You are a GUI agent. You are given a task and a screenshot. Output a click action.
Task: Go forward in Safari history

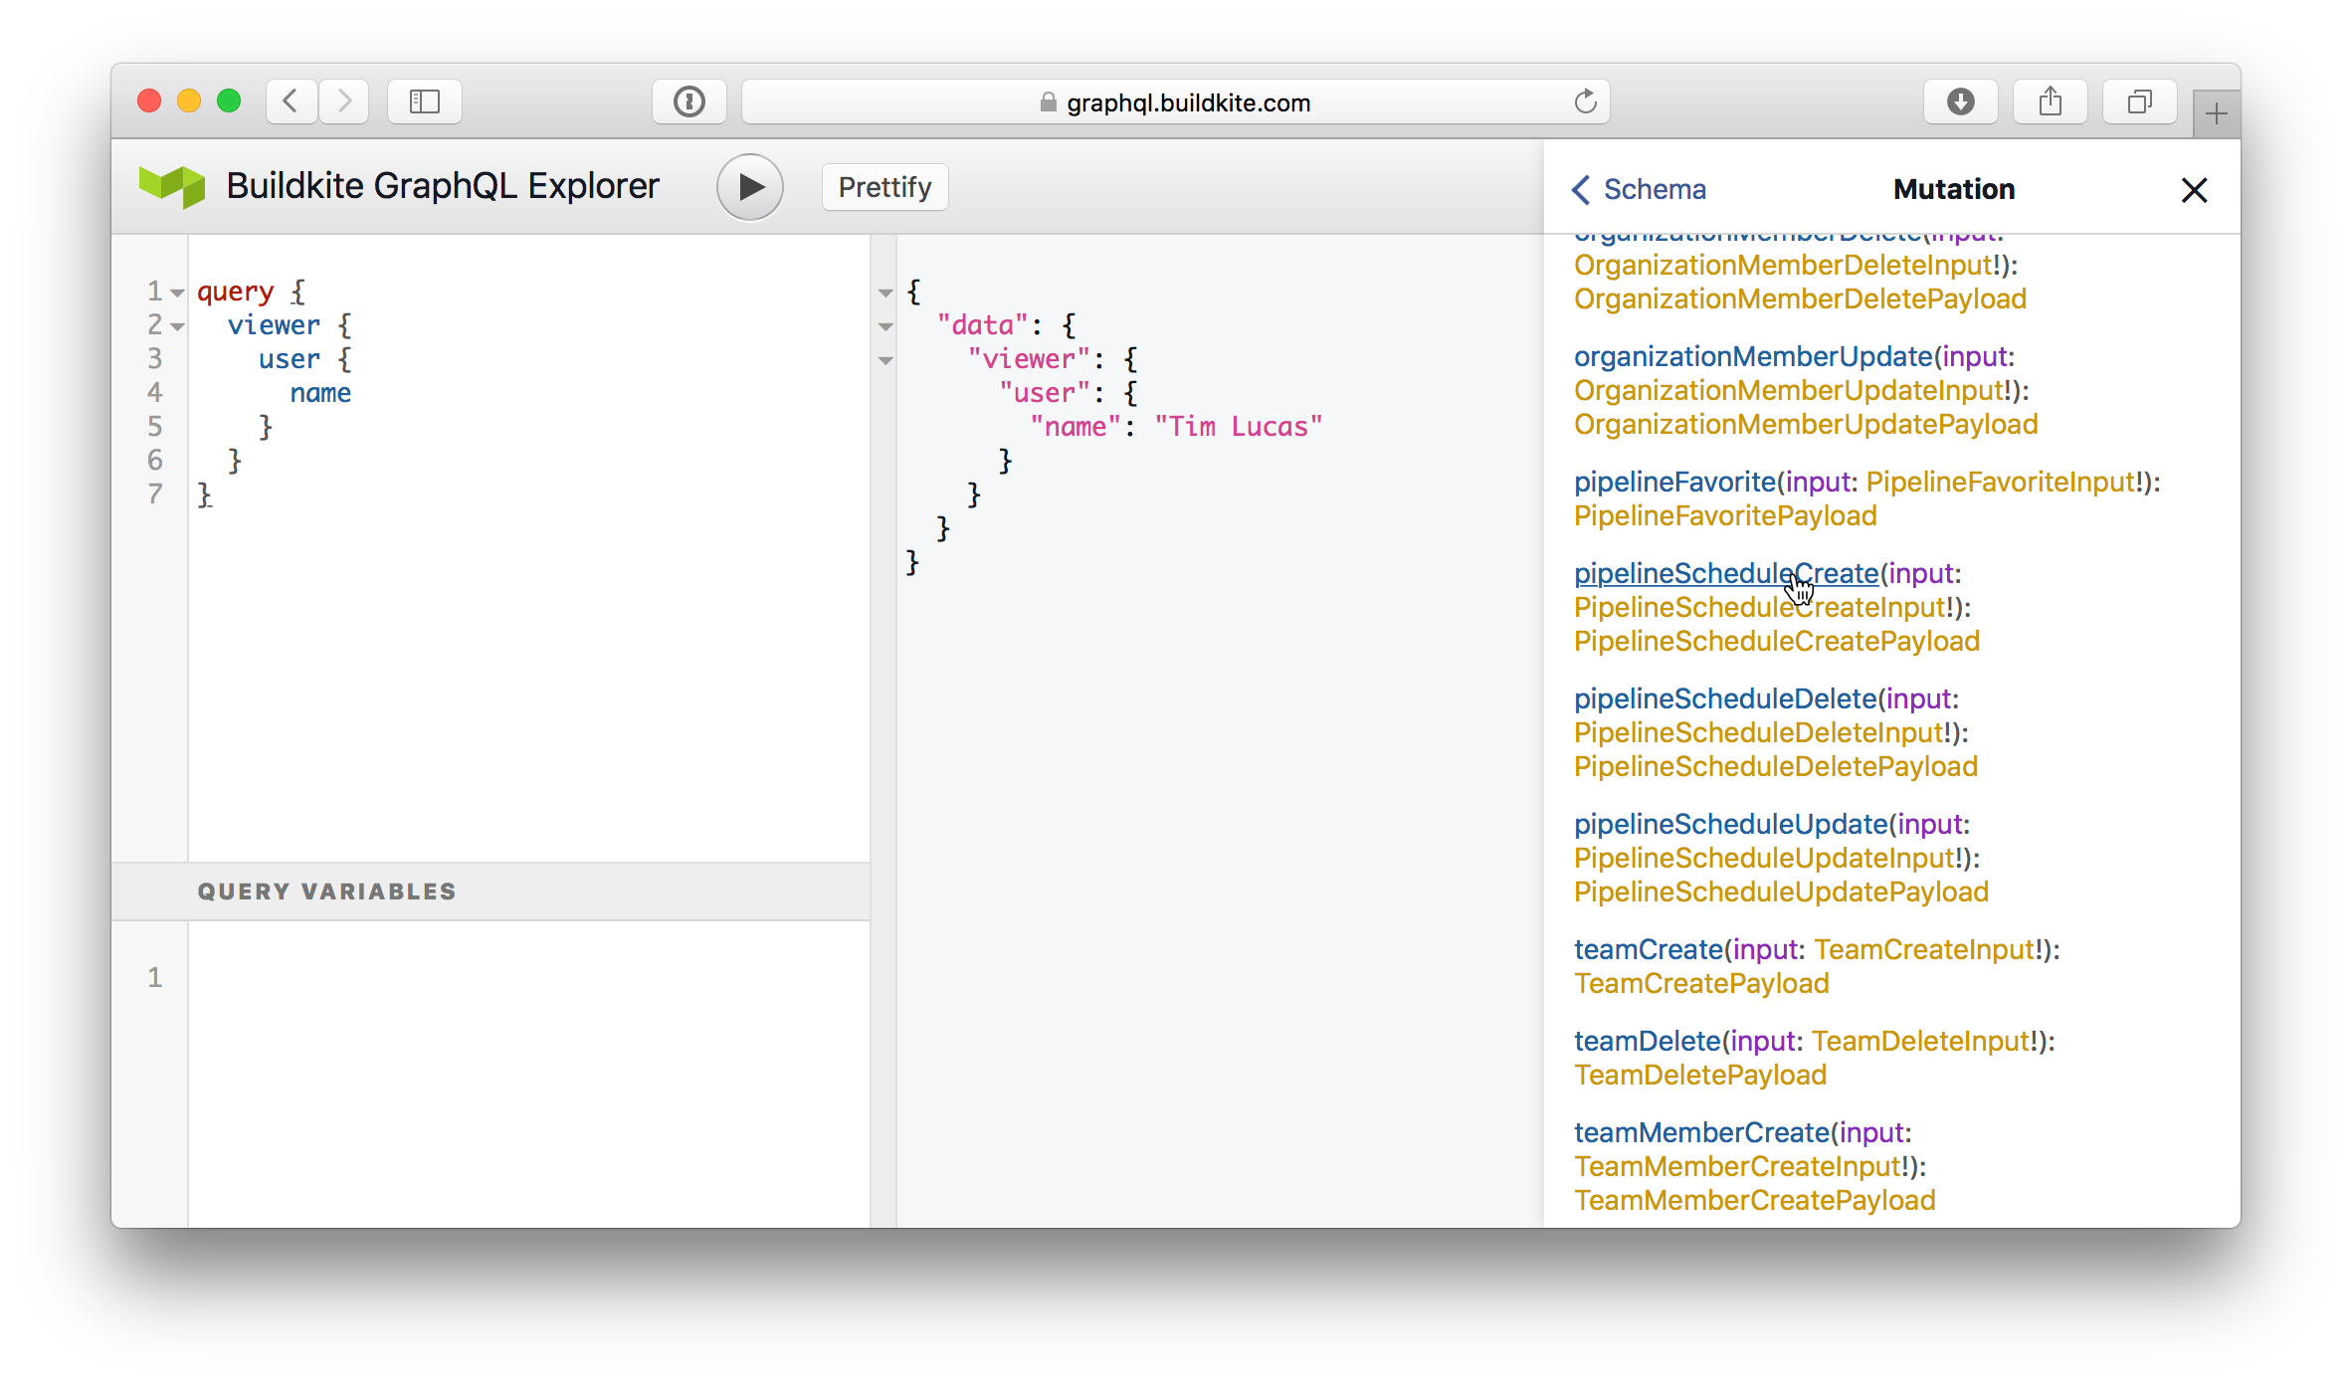pos(344,101)
